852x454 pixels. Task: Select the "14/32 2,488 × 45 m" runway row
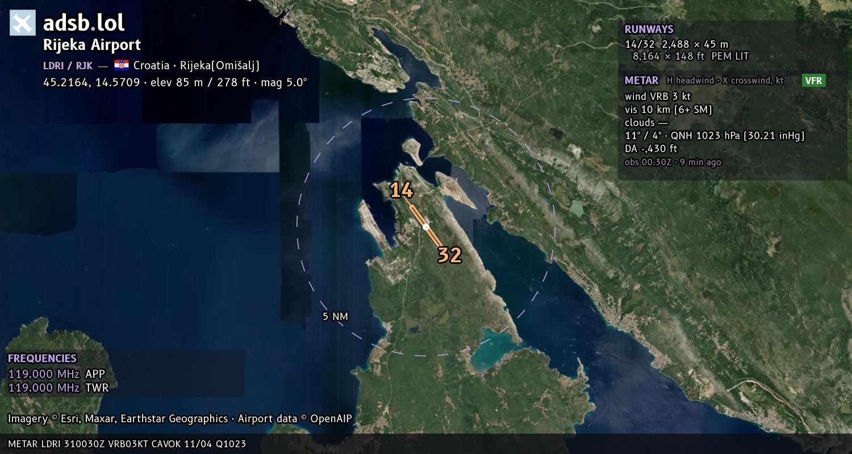(676, 44)
